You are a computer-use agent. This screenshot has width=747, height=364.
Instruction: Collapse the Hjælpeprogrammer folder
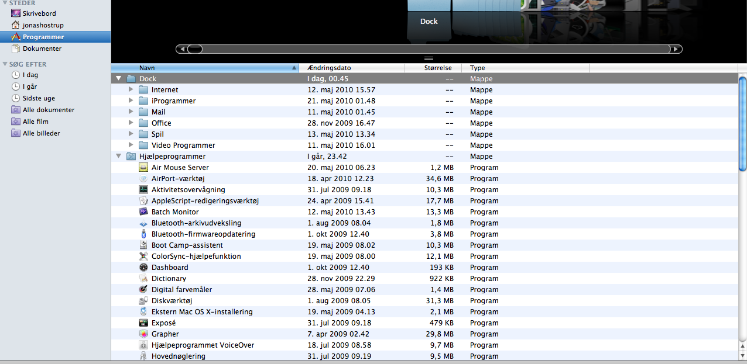(119, 157)
